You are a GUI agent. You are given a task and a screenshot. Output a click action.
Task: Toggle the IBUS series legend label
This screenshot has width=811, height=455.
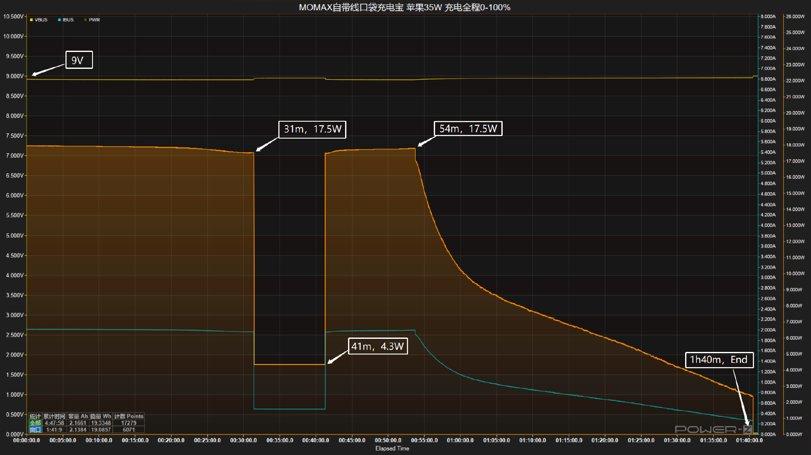68,20
